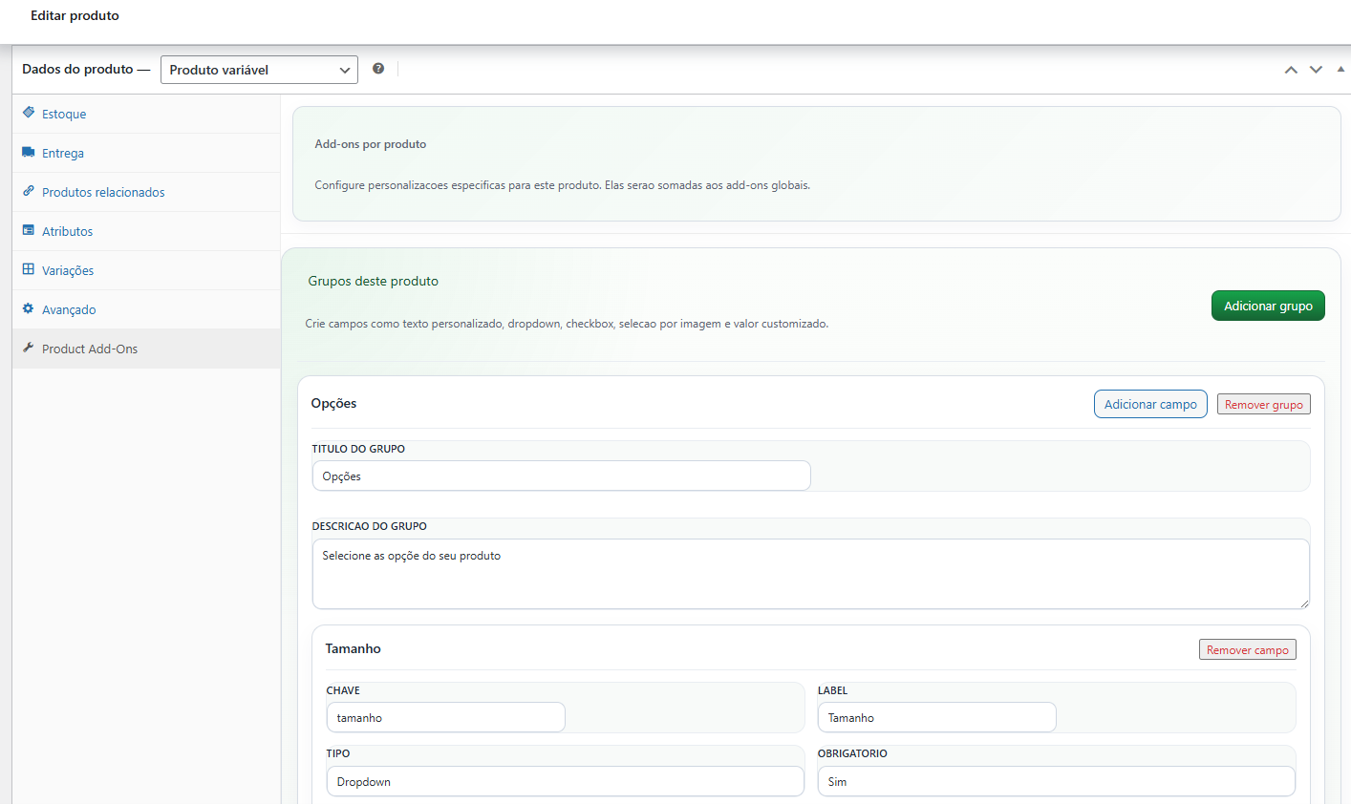Move Dados do produto panel up
This screenshot has width=1351, height=804.
tap(1291, 70)
